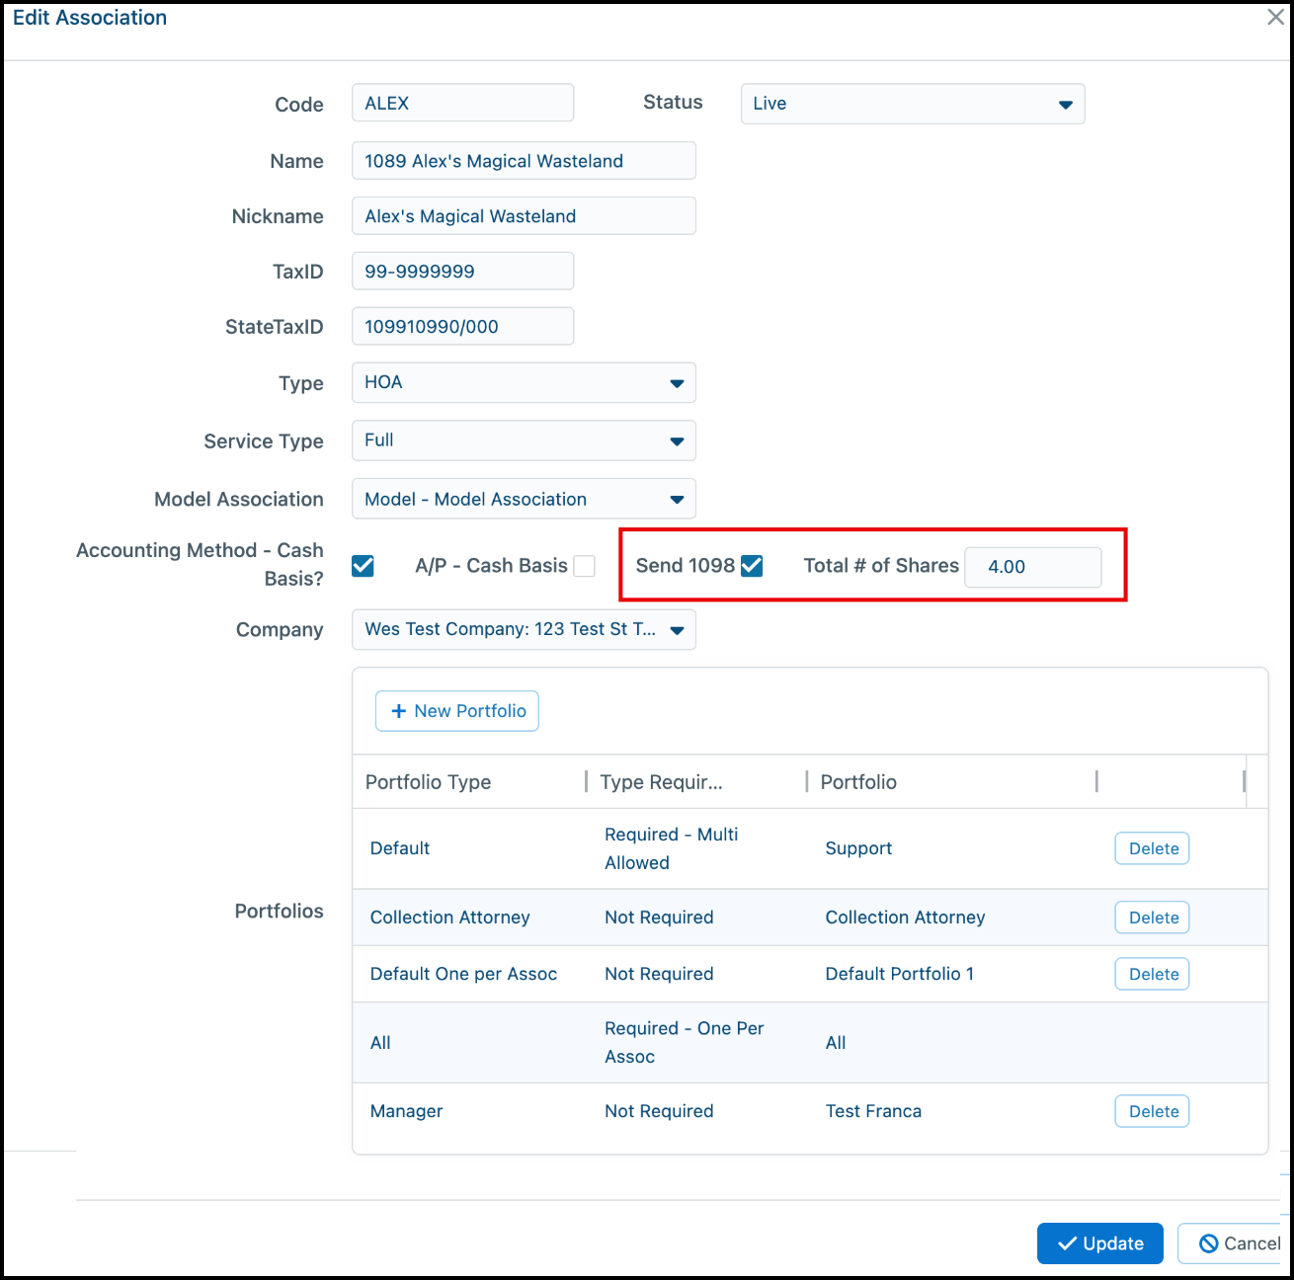Enable the A/P - Cash Basis checkbox
This screenshot has width=1294, height=1280.
pos(585,566)
